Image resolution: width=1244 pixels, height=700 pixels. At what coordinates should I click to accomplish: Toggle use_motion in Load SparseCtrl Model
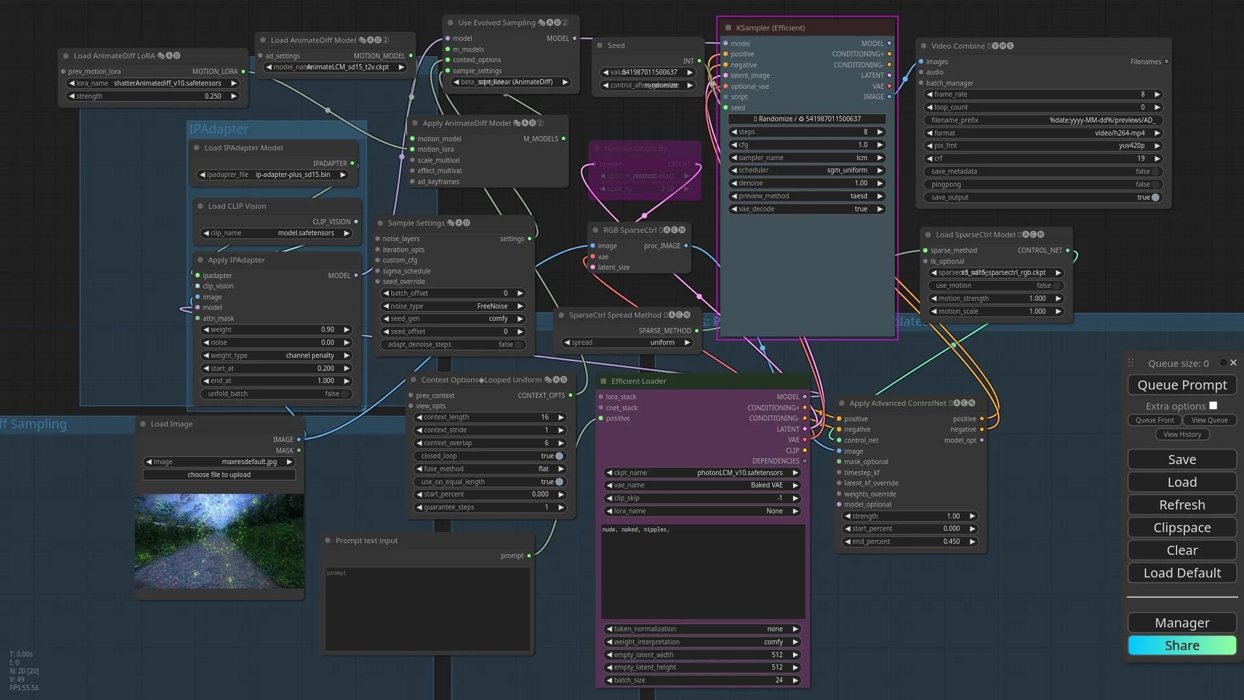(x=996, y=286)
